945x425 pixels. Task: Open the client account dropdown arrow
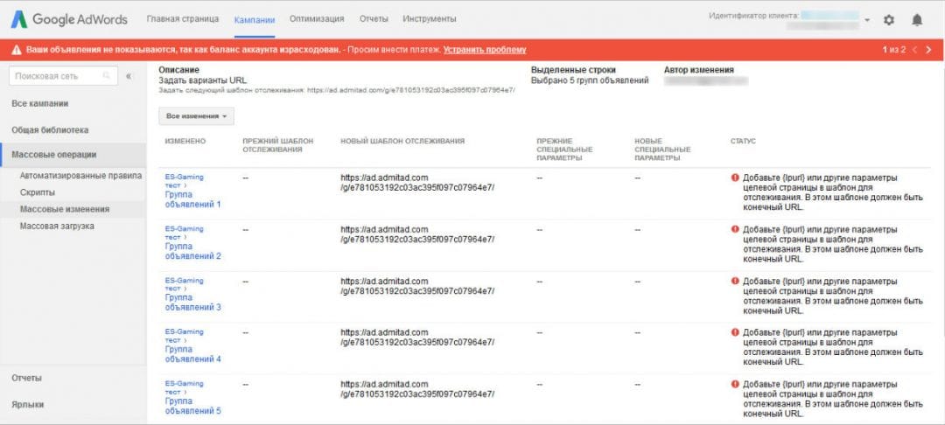click(866, 20)
